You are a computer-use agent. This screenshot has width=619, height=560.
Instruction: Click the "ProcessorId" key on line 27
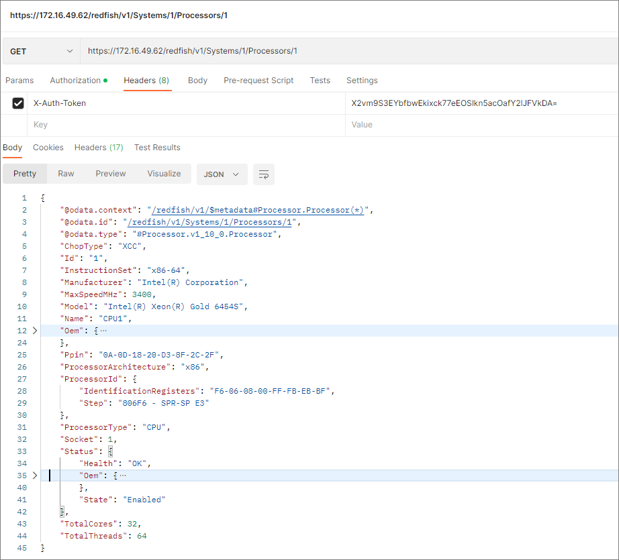[x=91, y=380]
